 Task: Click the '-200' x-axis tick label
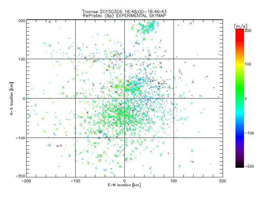(26, 181)
